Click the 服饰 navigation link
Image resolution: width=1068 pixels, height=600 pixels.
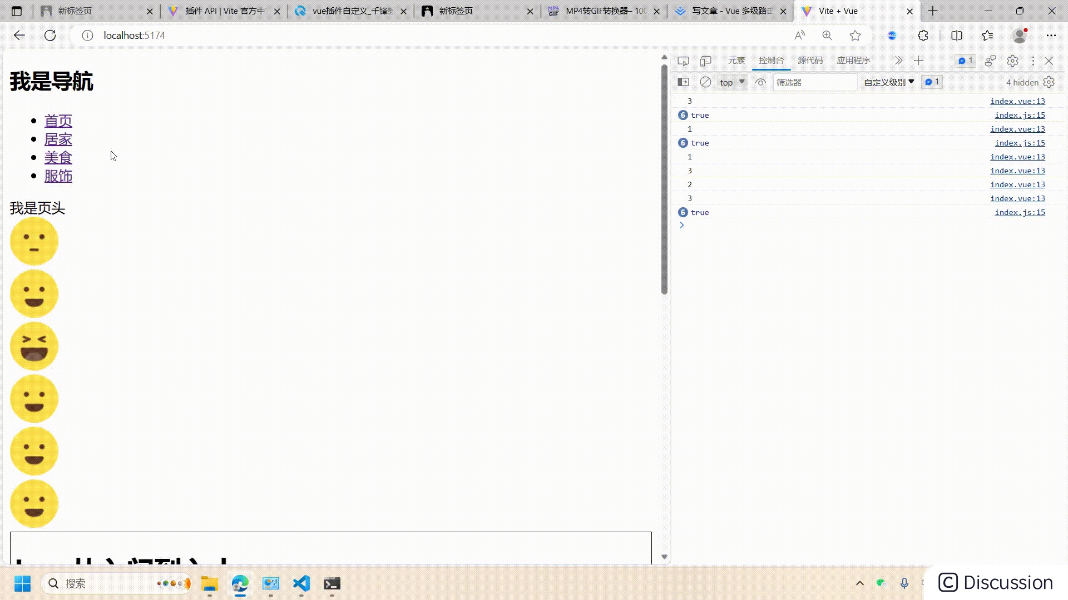point(58,176)
